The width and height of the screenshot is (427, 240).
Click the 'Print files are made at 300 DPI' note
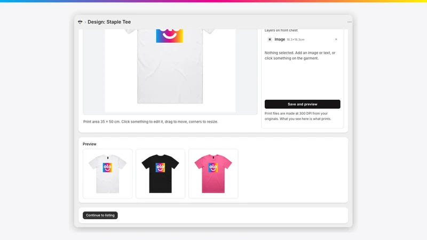pyautogui.click(x=298, y=116)
